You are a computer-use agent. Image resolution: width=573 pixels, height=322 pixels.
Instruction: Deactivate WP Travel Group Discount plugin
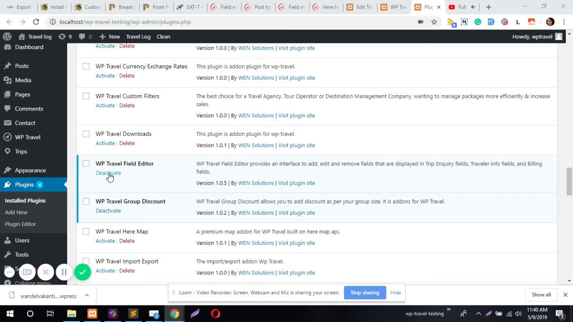tap(108, 211)
